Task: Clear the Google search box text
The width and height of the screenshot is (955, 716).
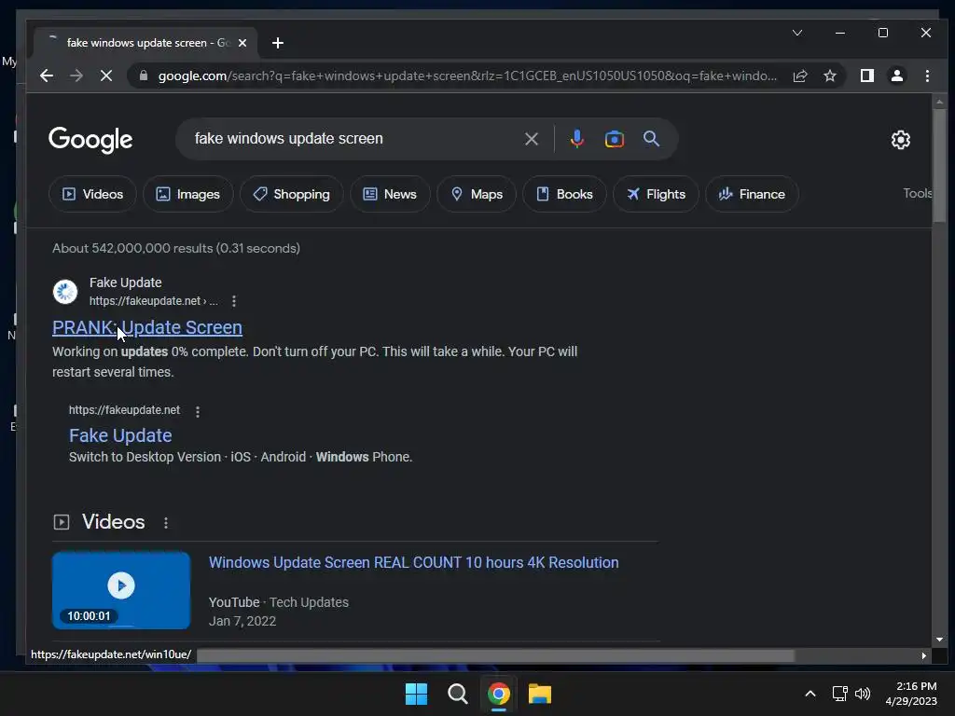Action: point(531,140)
